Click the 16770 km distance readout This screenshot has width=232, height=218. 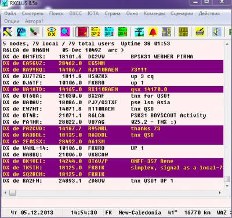click(197, 213)
